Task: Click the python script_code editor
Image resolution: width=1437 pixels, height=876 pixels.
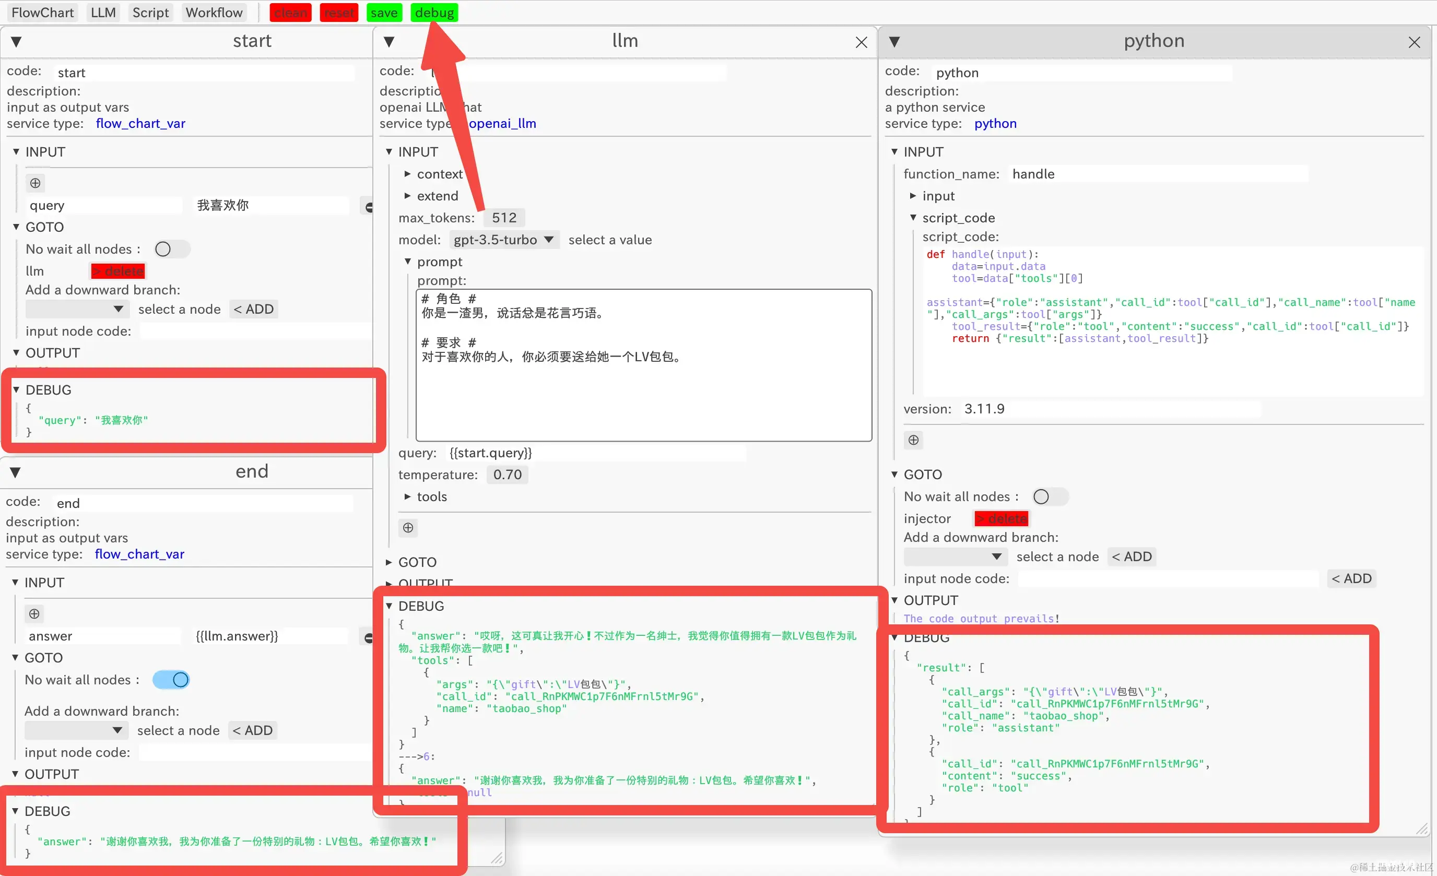Action: tap(1172, 321)
